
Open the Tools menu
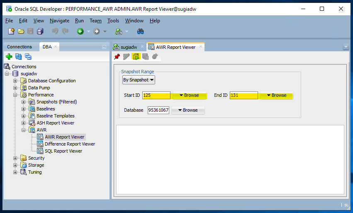[x=113, y=21]
